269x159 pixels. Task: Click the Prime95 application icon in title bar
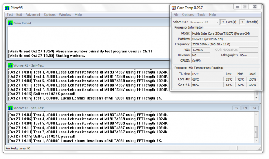7,8
